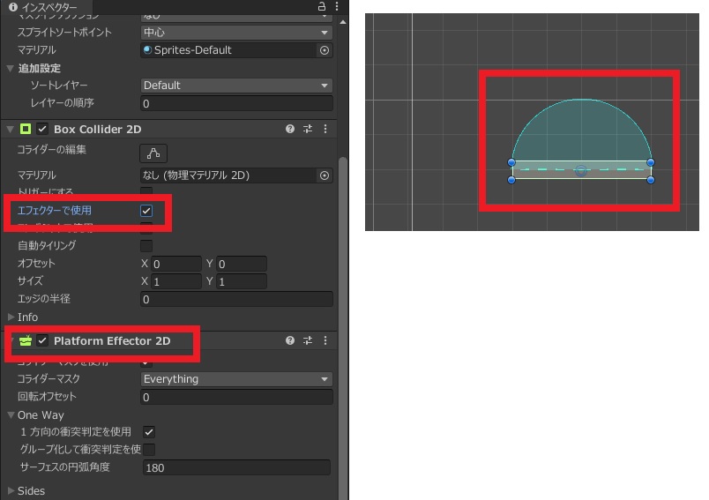
Task: Open Box Collider 2D preset settings icon
Action: (308, 130)
